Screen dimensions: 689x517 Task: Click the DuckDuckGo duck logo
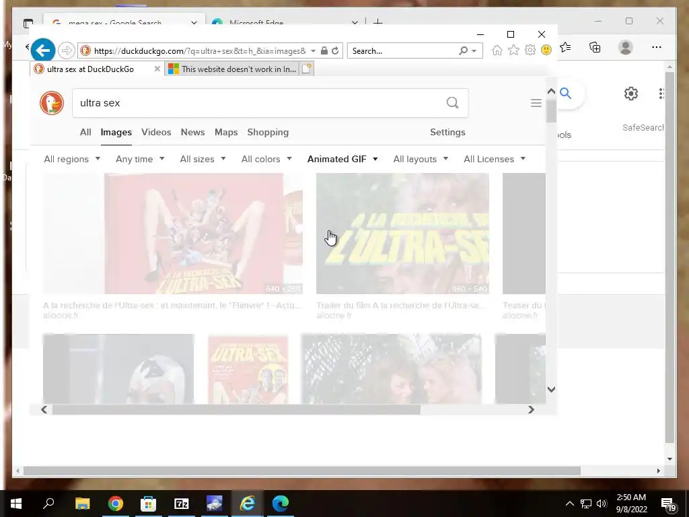52,103
